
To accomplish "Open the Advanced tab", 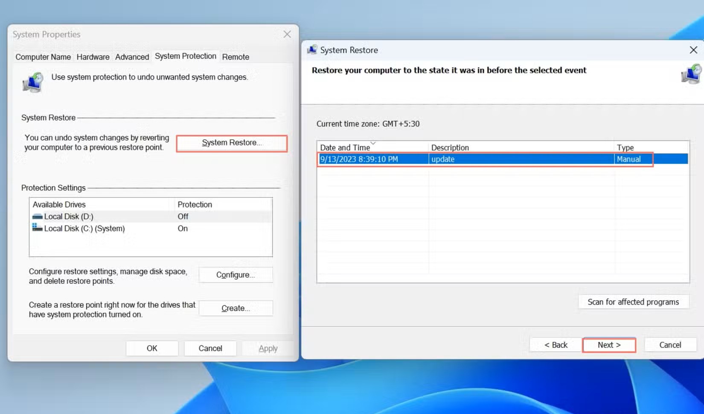I will pos(132,57).
